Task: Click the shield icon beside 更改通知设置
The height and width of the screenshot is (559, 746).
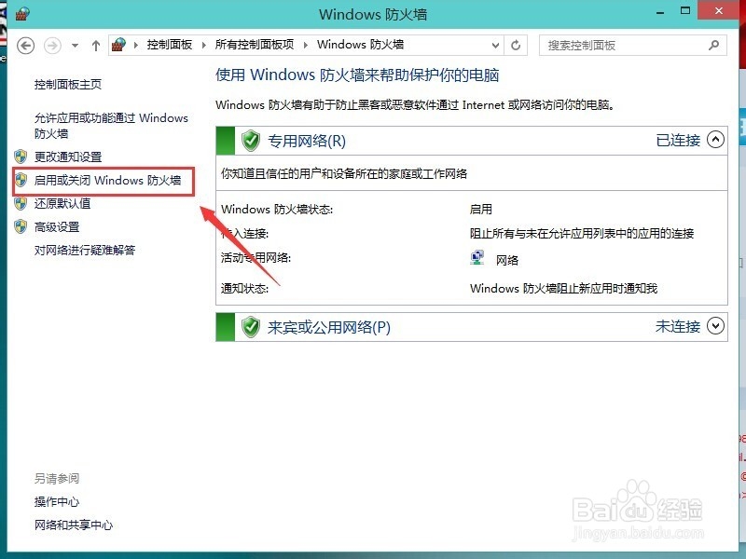Action: click(19, 157)
